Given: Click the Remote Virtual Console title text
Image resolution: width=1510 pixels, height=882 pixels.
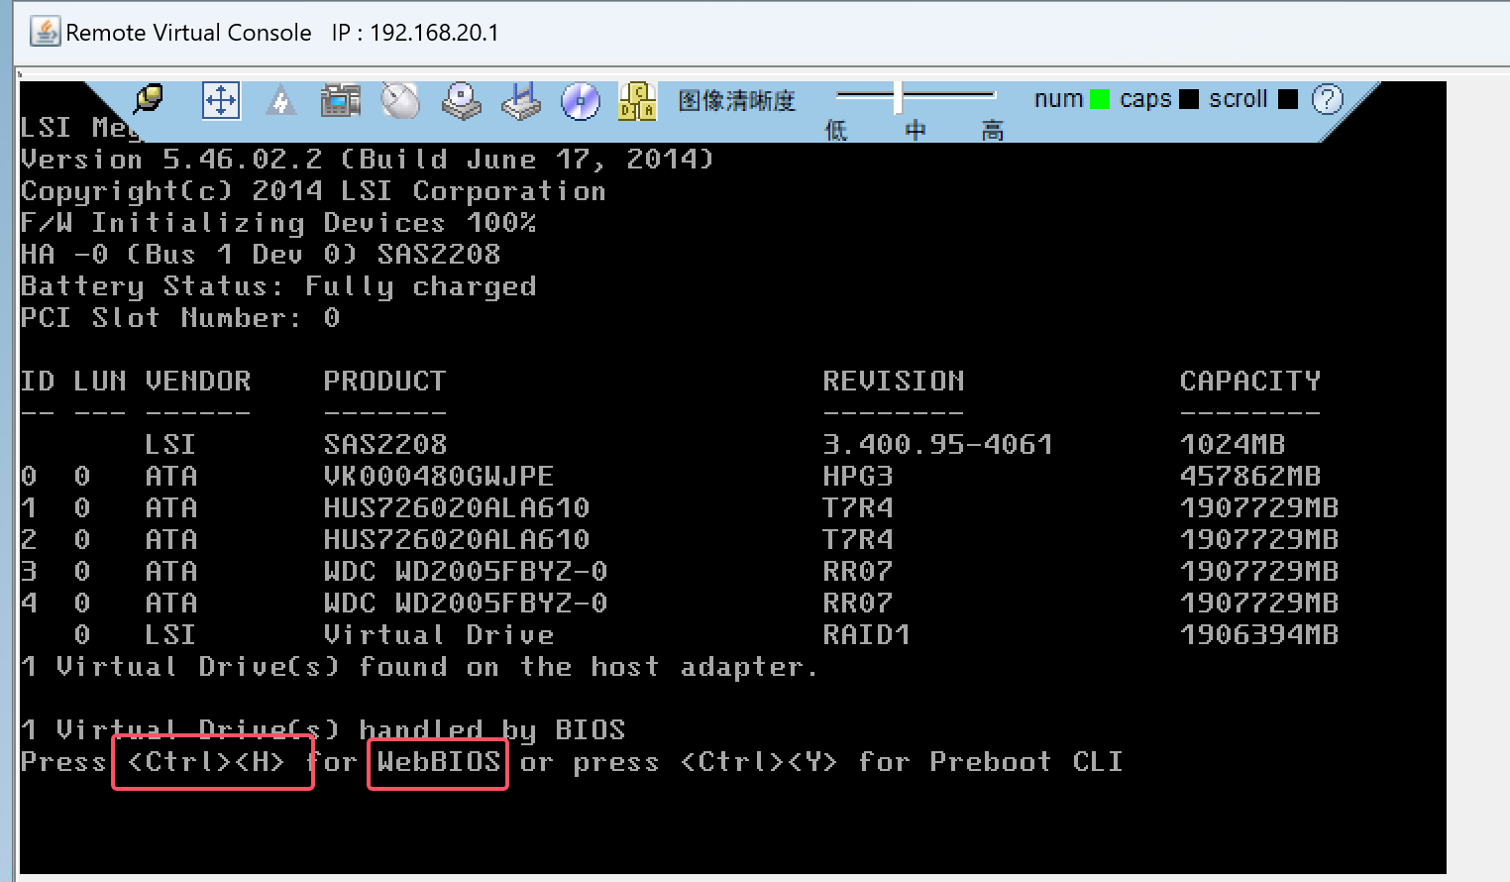Looking at the screenshot, I should [x=188, y=33].
